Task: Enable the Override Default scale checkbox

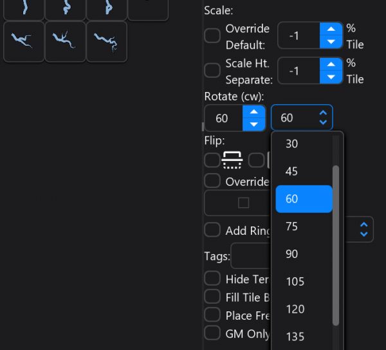Action: click(x=212, y=35)
